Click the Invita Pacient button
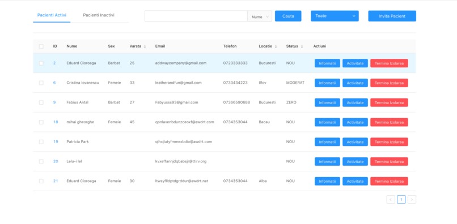The image size is (457, 224). pyautogui.click(x=392, y=16)
